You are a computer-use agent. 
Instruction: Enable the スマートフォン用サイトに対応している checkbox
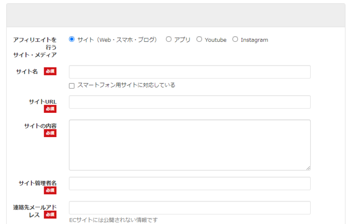tap(72, 86)
